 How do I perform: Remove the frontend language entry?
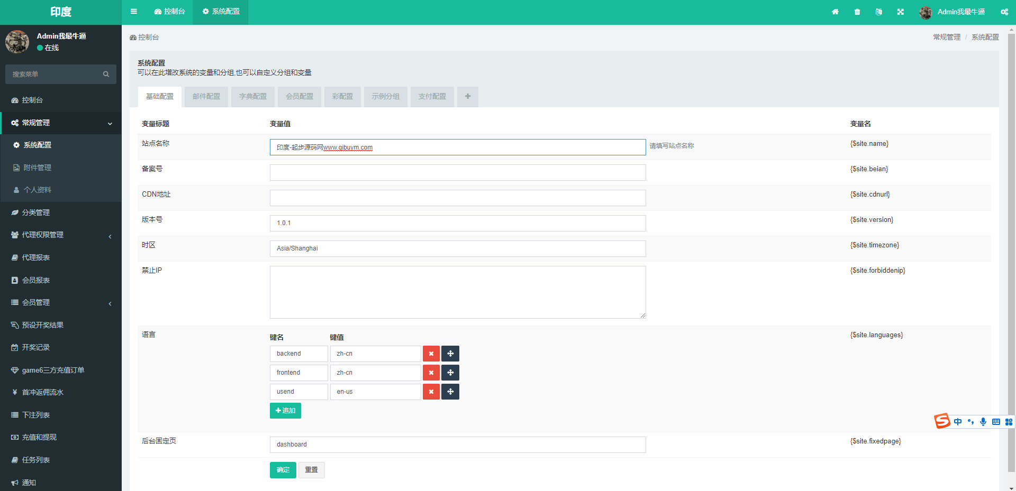[431, 373]
